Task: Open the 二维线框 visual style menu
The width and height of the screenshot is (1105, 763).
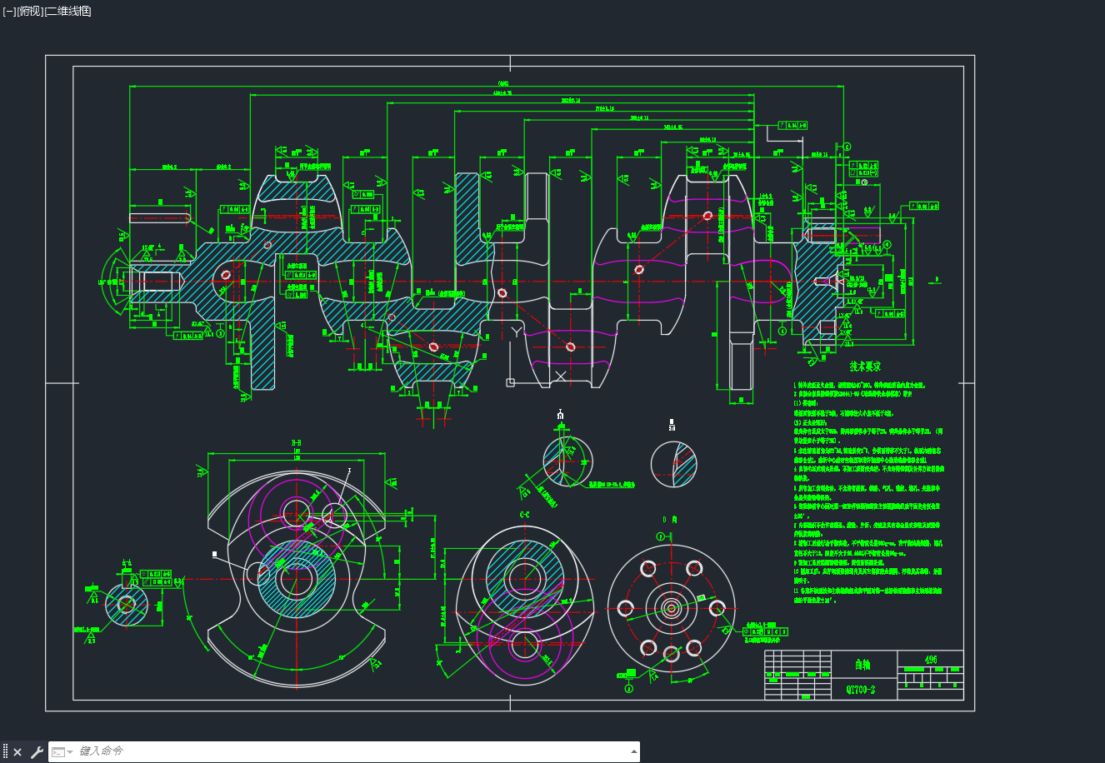Action: 68,12
